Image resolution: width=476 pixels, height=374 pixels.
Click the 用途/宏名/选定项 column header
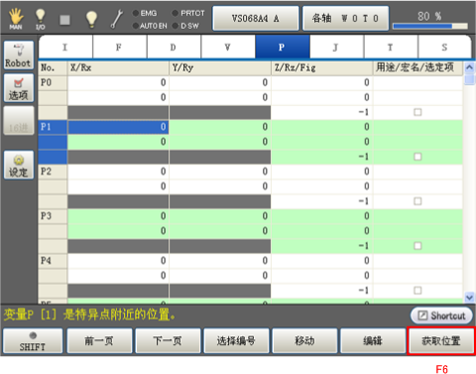417,67
